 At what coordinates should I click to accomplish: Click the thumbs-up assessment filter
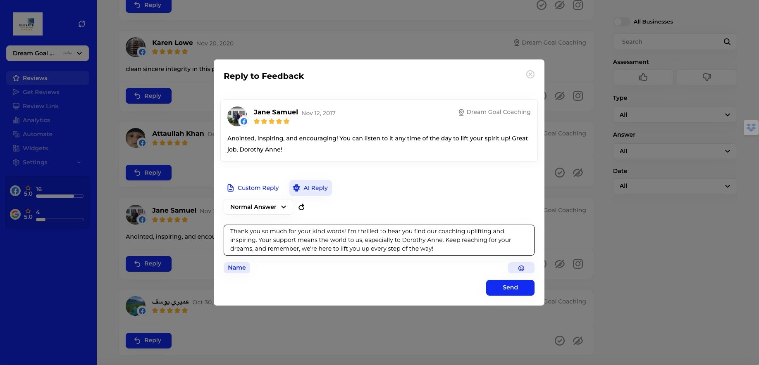[643, 77]
